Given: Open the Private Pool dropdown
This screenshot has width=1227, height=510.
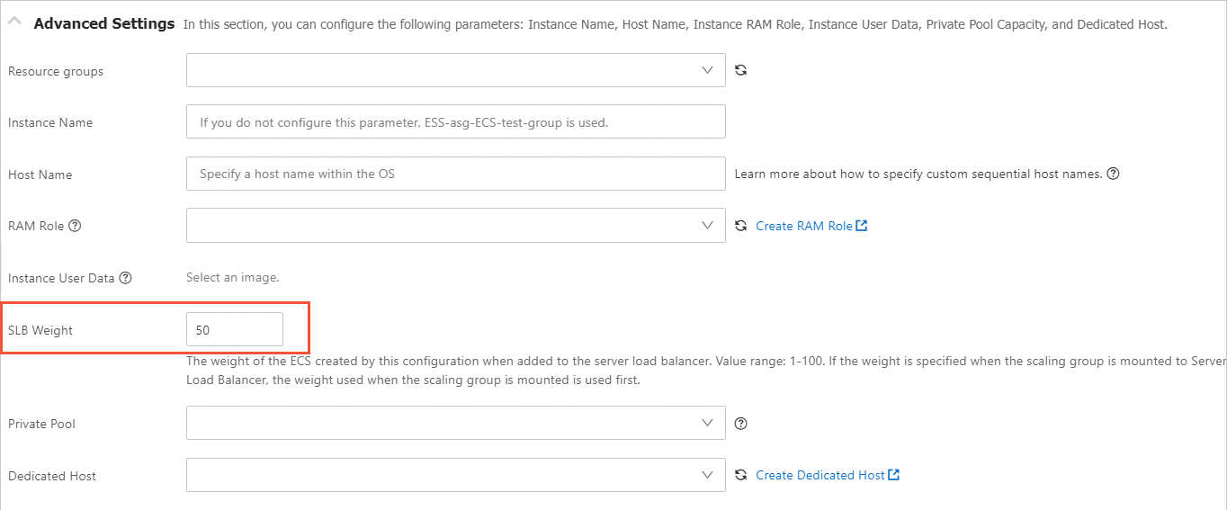Looking at the screenshot, I should pos(455,423).
